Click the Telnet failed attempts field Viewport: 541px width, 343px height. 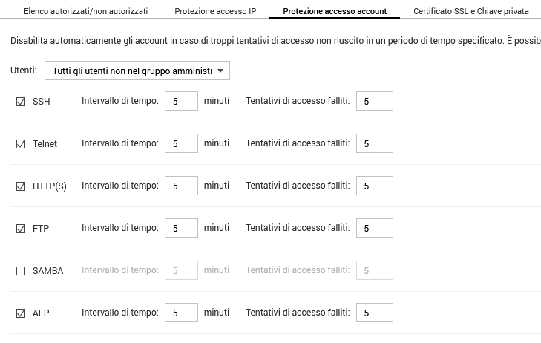click(374, 143)
